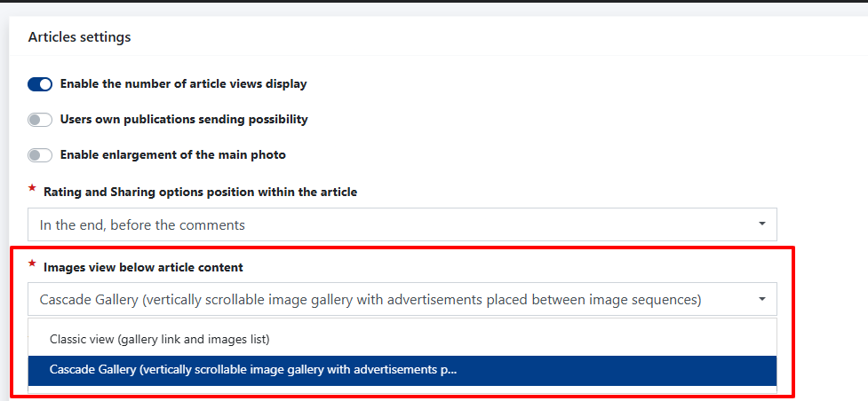Click the 'In the end, before the comments' select box

[391, 224]
